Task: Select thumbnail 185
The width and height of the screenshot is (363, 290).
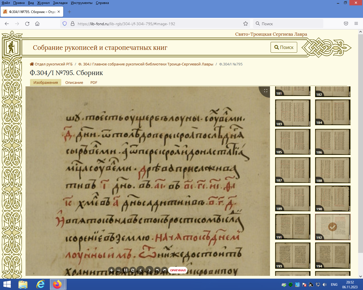Action: pyautogui.click(x=293, y=142)
